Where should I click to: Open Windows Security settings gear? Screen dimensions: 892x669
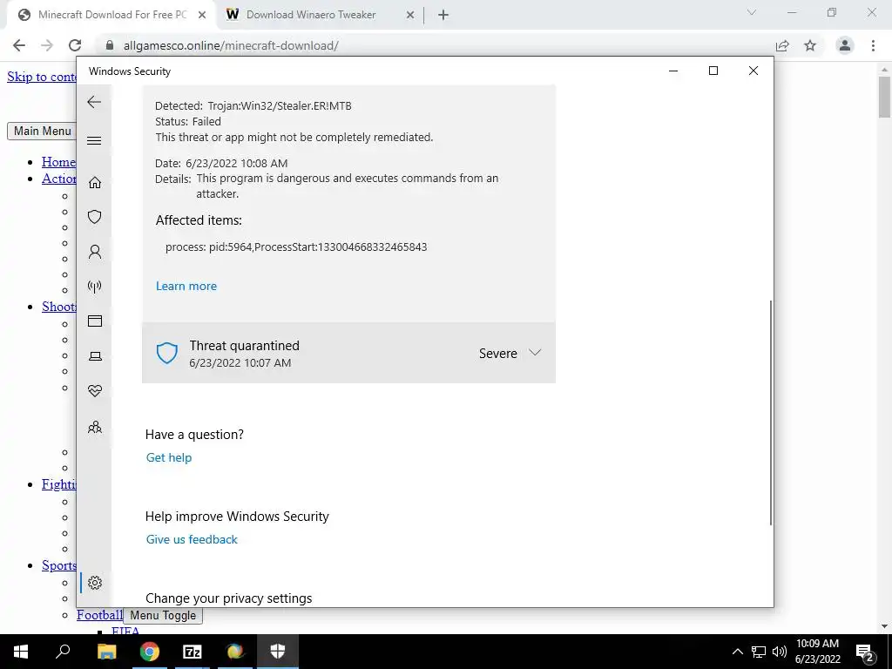94,583
